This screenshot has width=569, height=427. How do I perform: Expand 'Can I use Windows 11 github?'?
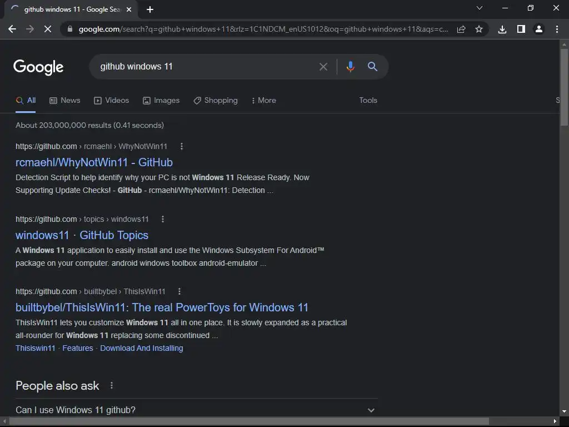(196, 410)
